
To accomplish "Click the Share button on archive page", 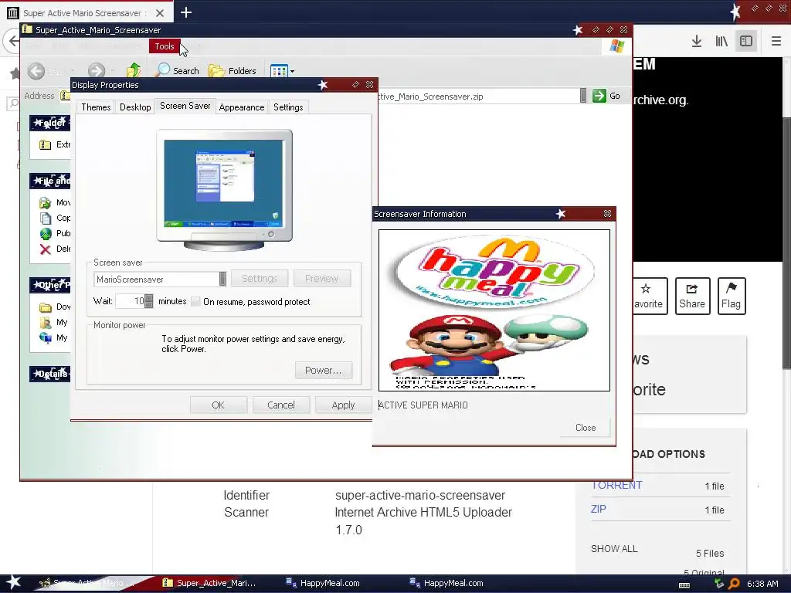I will tap(692, 296).
